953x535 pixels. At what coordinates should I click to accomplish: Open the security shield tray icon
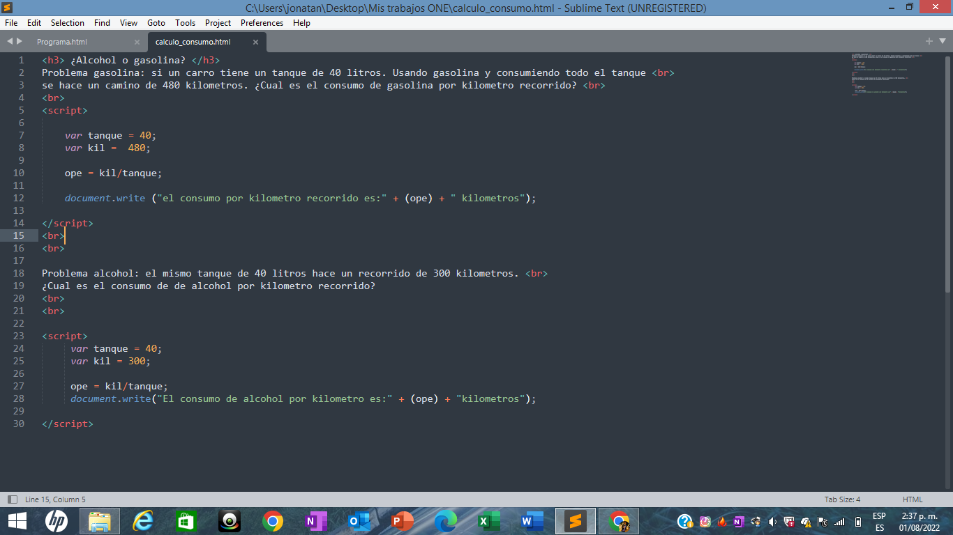790,522
